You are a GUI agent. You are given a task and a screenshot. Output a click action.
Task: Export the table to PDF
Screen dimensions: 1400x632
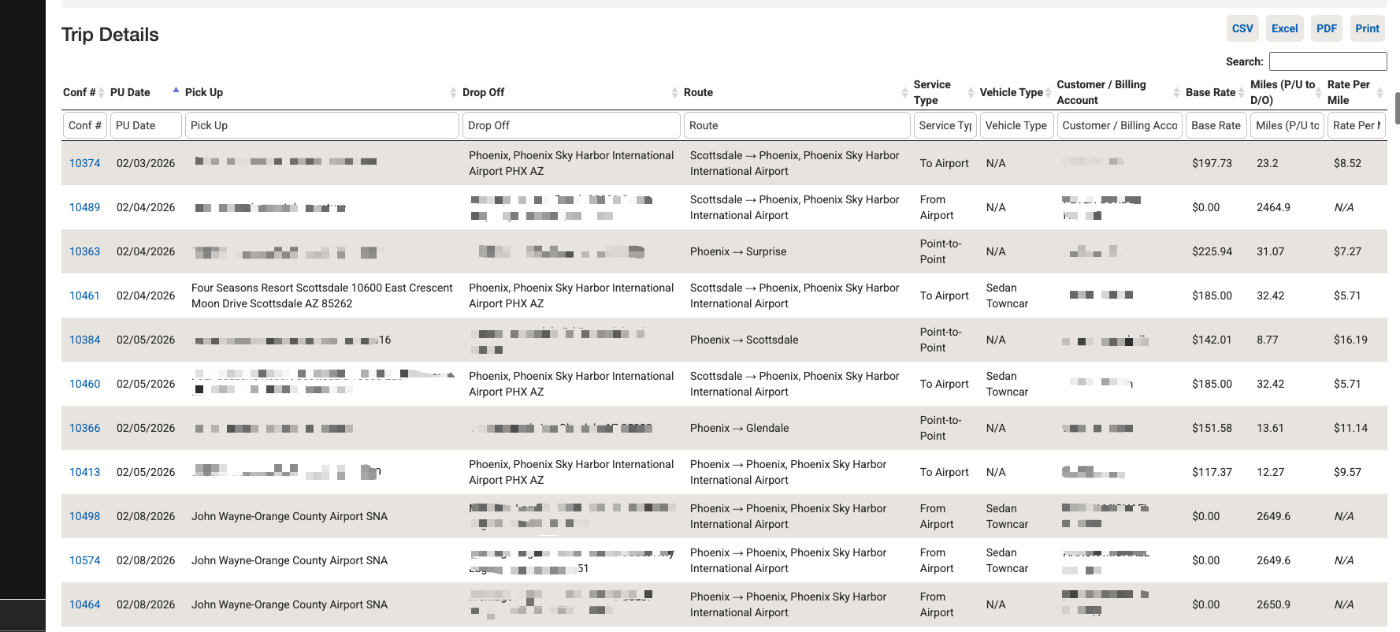click(x=1327, y=28)
